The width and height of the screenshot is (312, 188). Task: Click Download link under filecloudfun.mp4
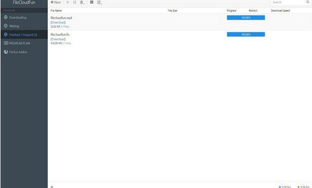pos(58,22)
